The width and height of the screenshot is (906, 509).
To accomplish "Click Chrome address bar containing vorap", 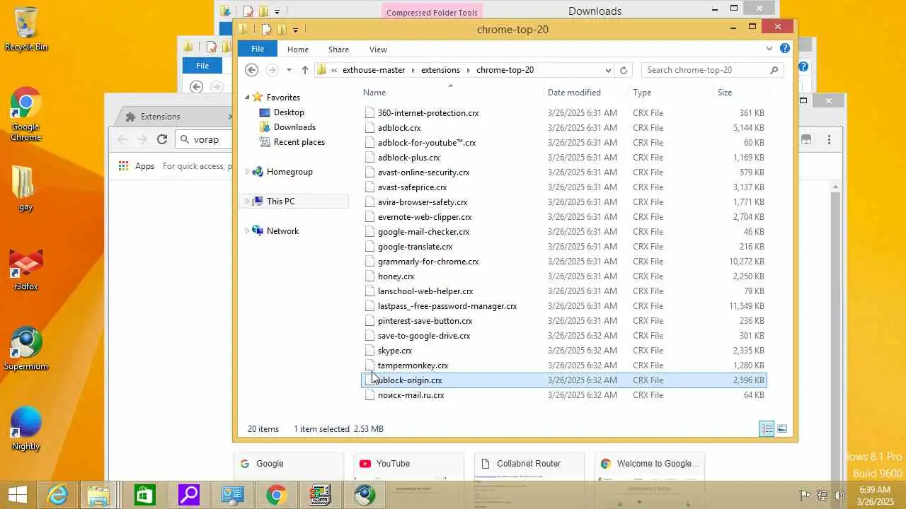I will pos(205,139).
